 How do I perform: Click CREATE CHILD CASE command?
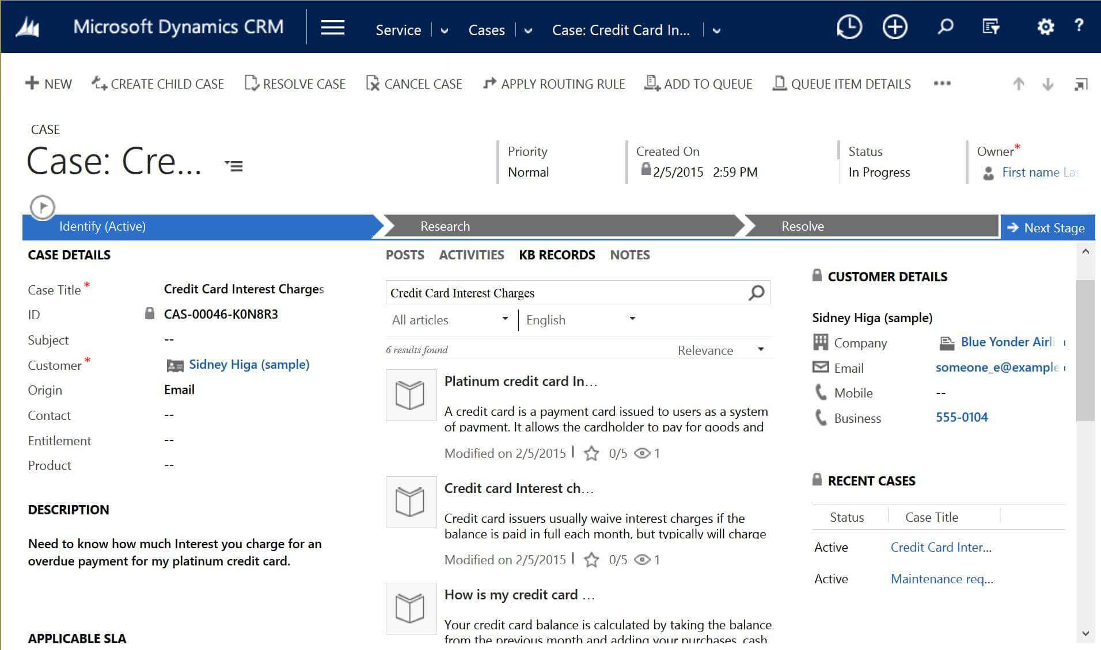pyautogui.click(x=158, y=84)
